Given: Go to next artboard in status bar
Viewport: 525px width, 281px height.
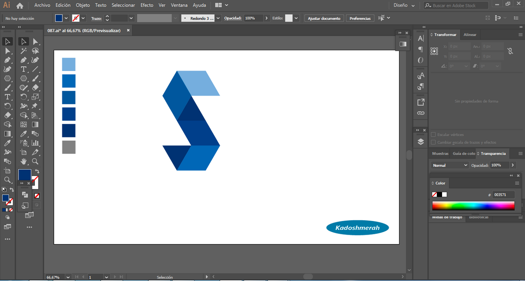Looking at the screenshot, I should [x=115, y=277].
